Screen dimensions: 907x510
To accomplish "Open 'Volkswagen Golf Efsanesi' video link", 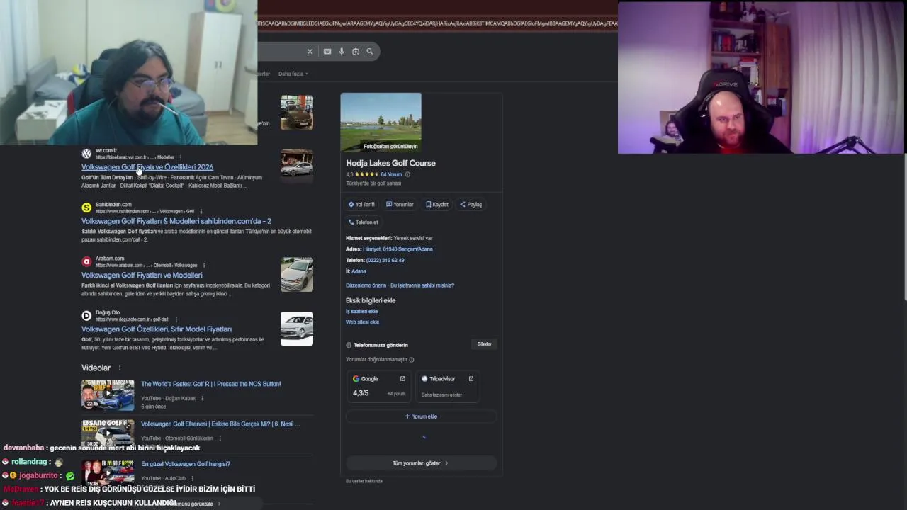I will coord(220,424).
